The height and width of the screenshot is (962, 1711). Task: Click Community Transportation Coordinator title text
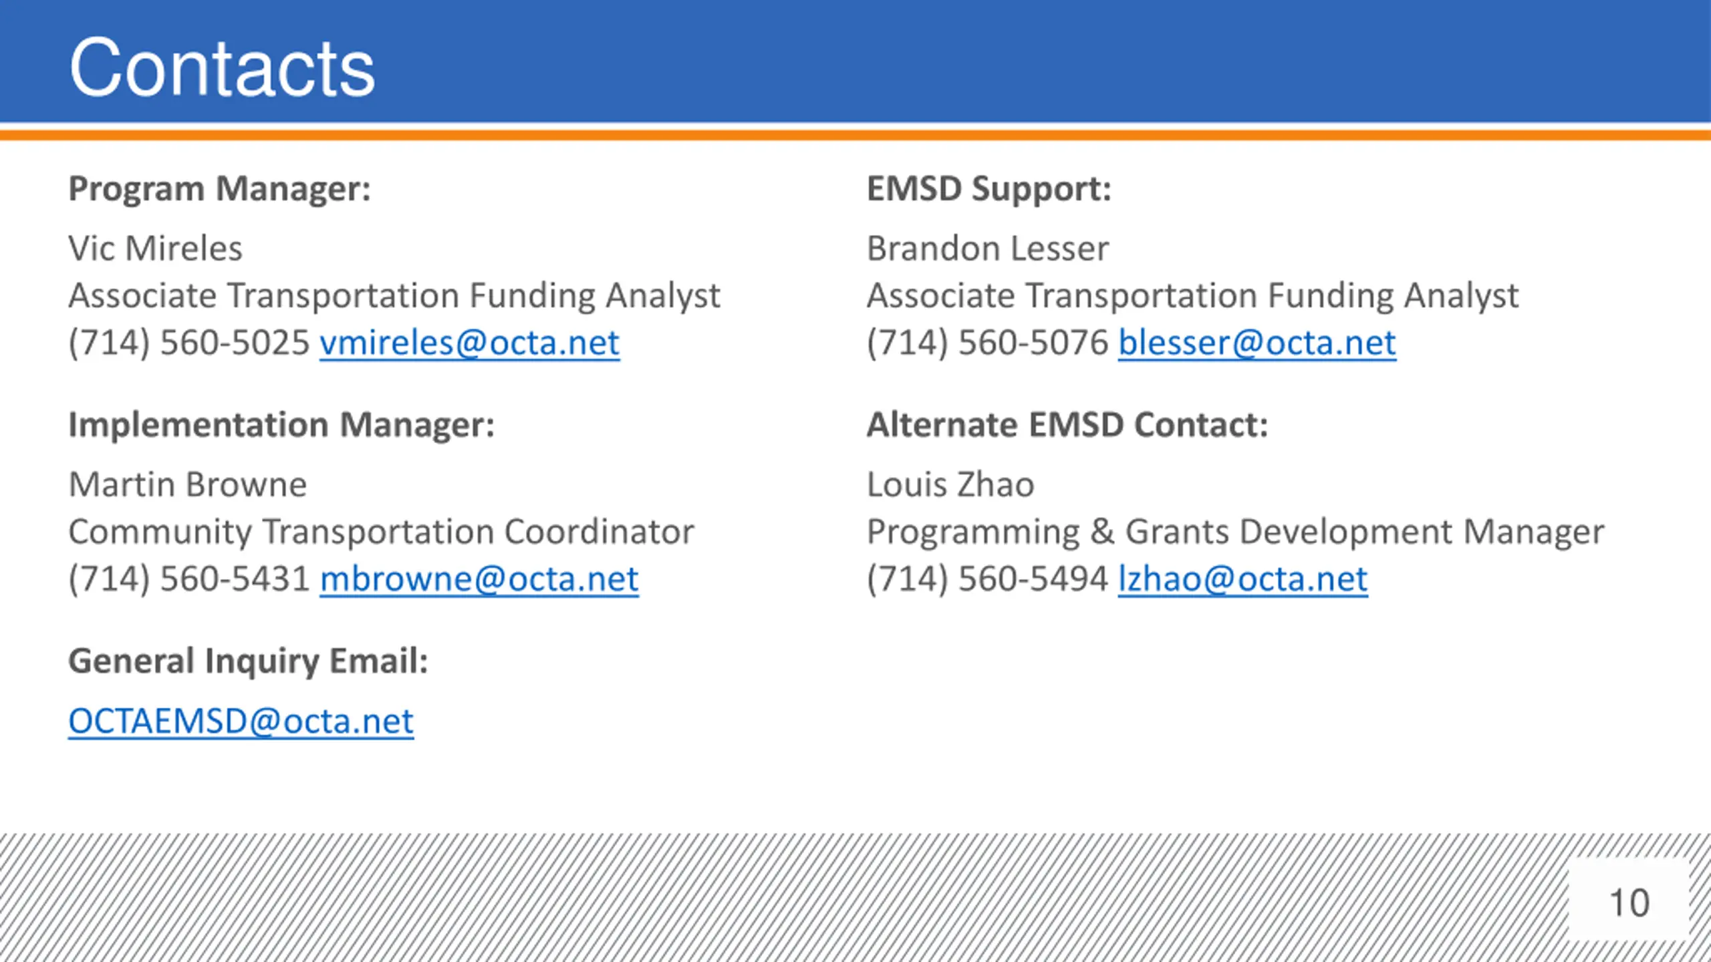point(381,532)
